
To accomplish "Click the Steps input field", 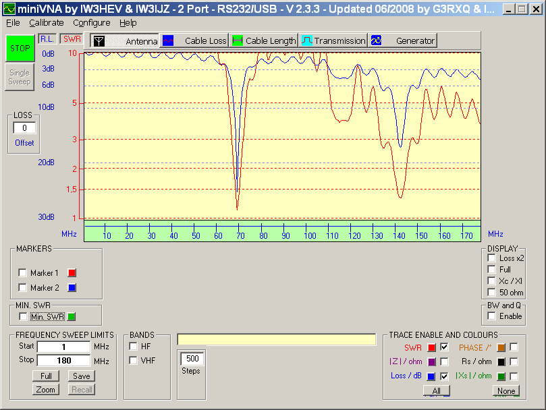I will click(x=192, y=359).
